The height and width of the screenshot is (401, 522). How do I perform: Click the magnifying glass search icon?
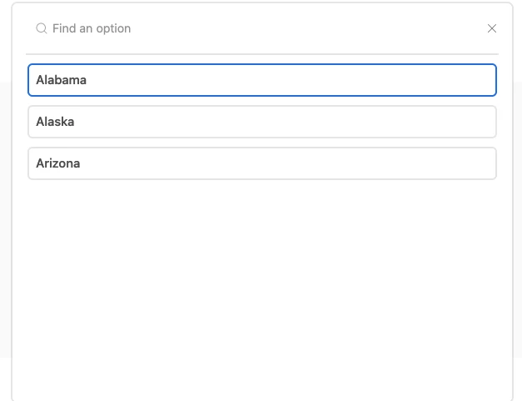tap(42, 28)
